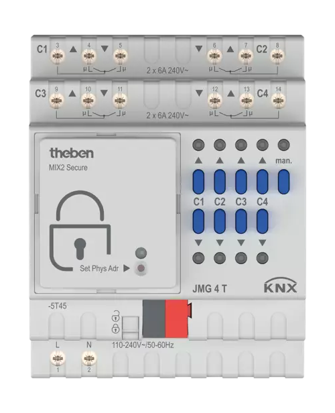The image size is (335, 413).
Task: Click the programming LED above Set Phys Adr button
Action: (x=141, y=253)
